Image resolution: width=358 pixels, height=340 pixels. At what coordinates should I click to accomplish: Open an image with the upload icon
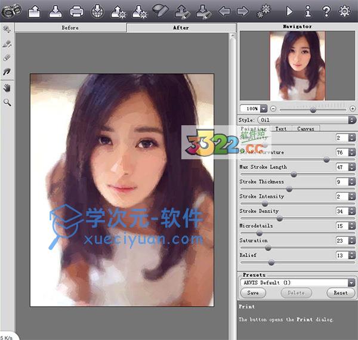coord(35,11)
